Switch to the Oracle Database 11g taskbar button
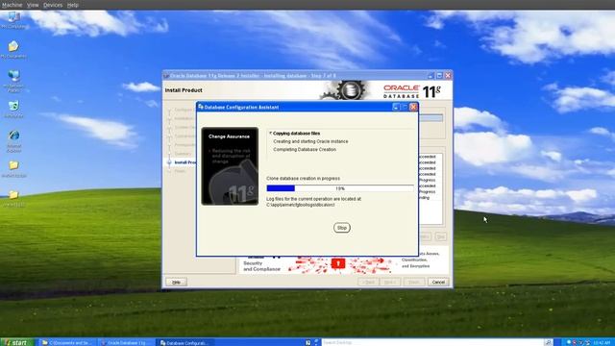 (x=126, y=342)
